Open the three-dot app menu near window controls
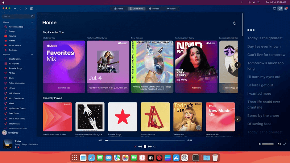The height and width of the screenshot is (163, 290). click(x=15, y=8)
